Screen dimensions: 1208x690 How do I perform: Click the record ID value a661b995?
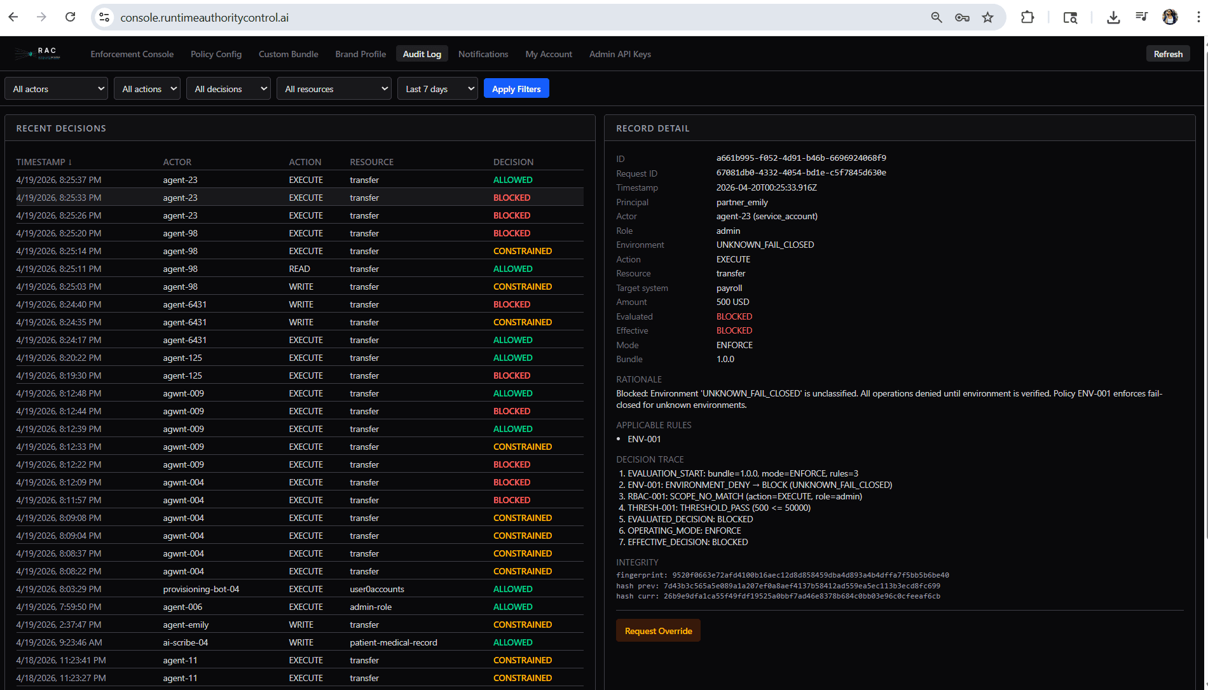point(801,158)
